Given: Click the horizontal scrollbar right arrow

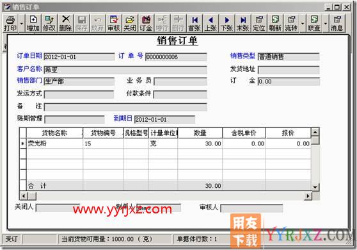Looking at the screenshot, I should click(x=308, y=196).
